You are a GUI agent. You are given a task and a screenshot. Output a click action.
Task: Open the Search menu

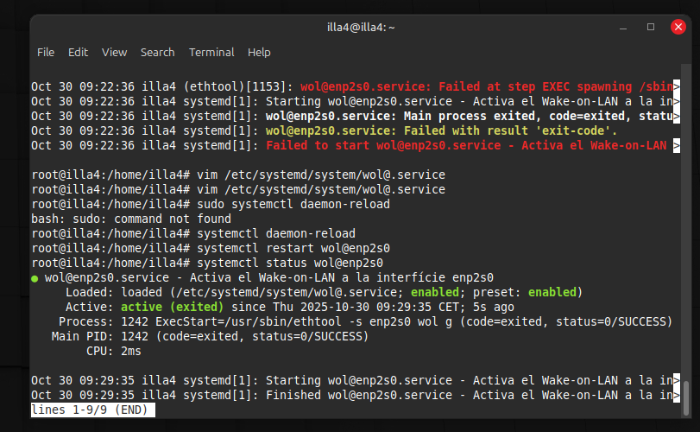pyautogui.click(x=157, y=52)
